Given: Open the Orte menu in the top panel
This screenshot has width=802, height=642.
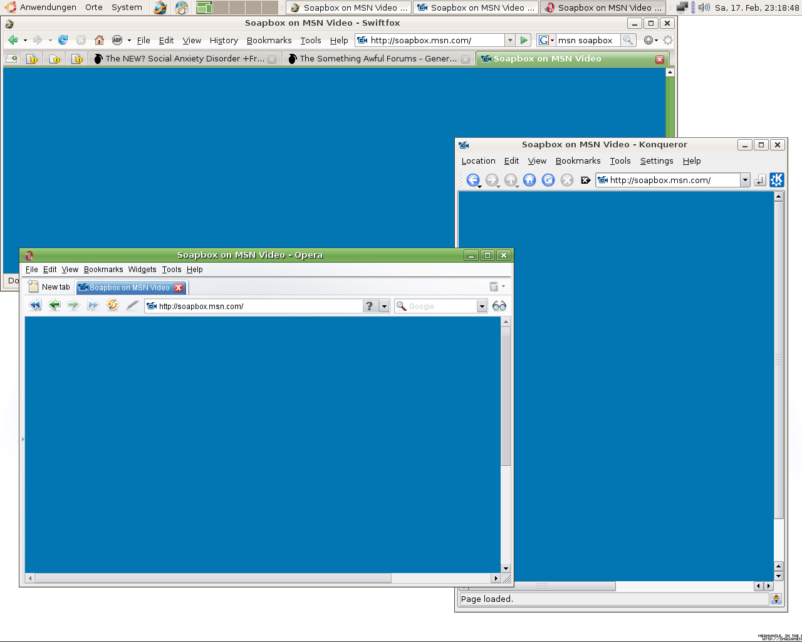Looking at the screenshot, I should point(94,8).
